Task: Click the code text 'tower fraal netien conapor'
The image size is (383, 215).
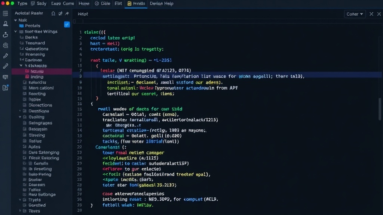Action: 133,153
